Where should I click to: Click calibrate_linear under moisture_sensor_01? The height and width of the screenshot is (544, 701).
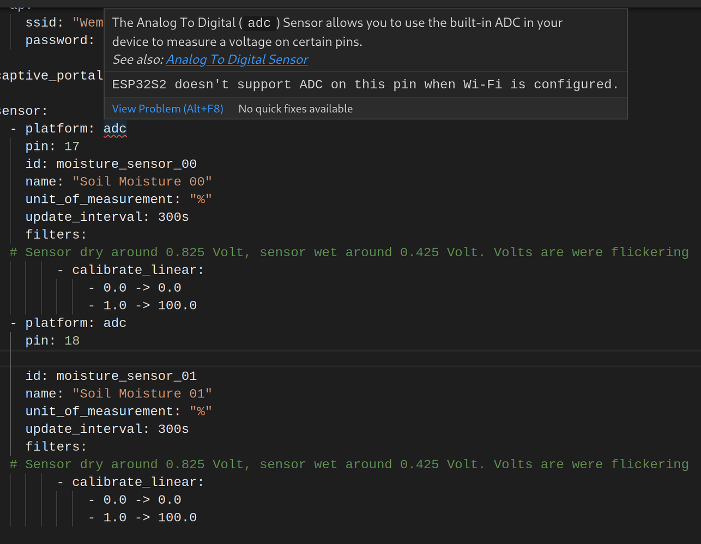tap(137, 482)
